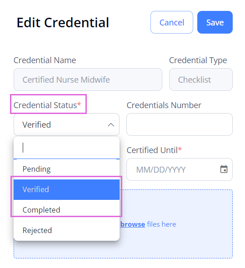Click the Cancel button
The image size is (245, 268).
(172, 22)
